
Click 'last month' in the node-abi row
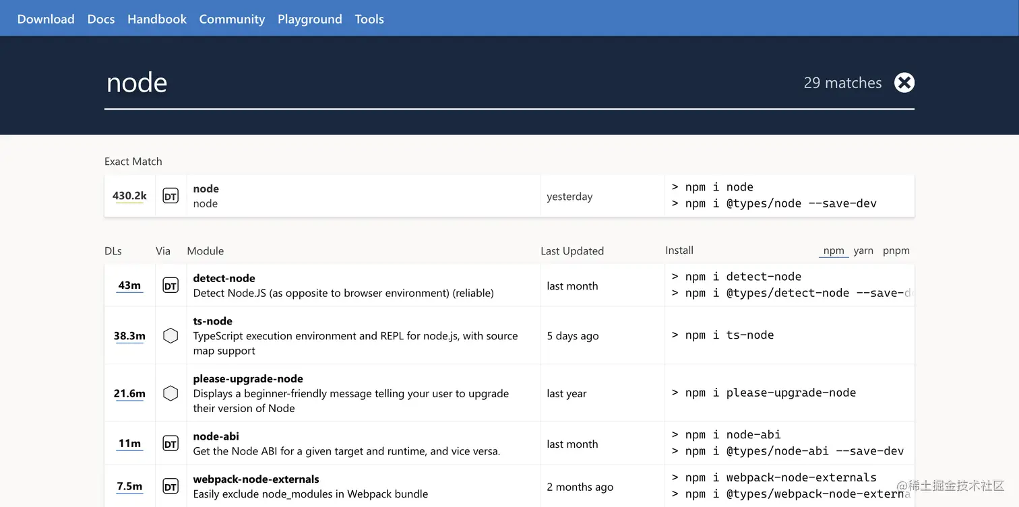pyautogui.click(x=572, y=444)
